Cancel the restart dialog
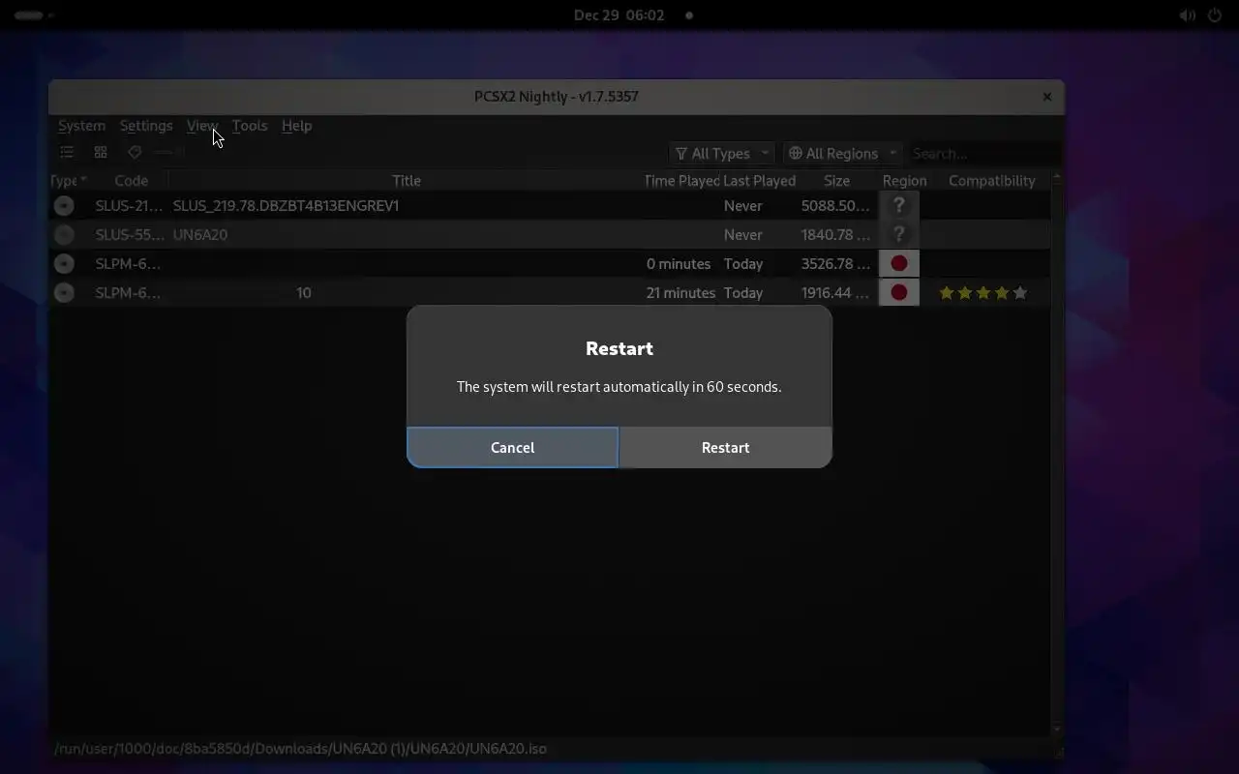This screenshot has height=774, width=1239. click(x=512, y=447)
